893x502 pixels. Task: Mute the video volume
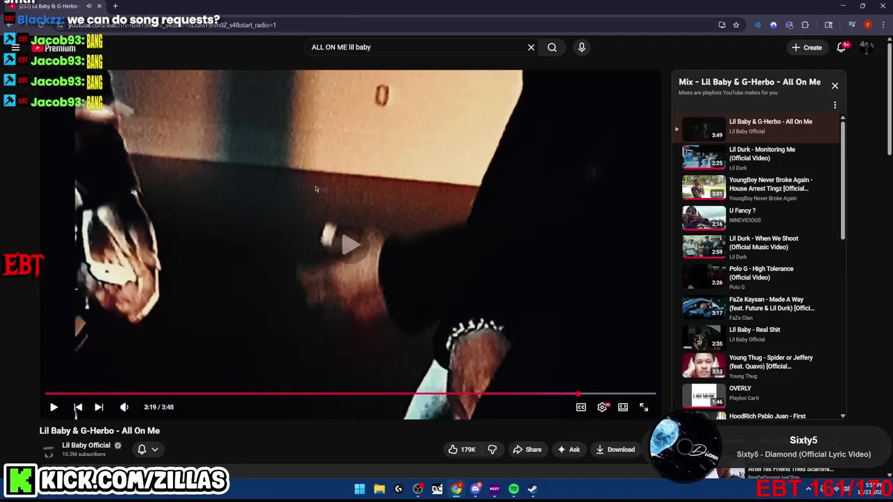(x=124, y=407)
